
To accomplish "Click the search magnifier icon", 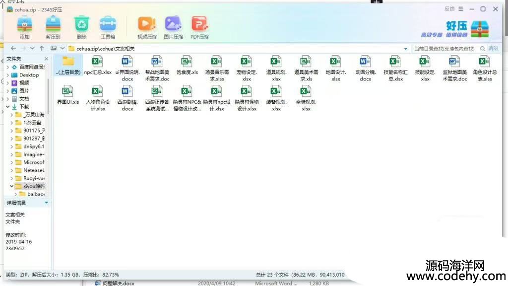I will [483, 49].
